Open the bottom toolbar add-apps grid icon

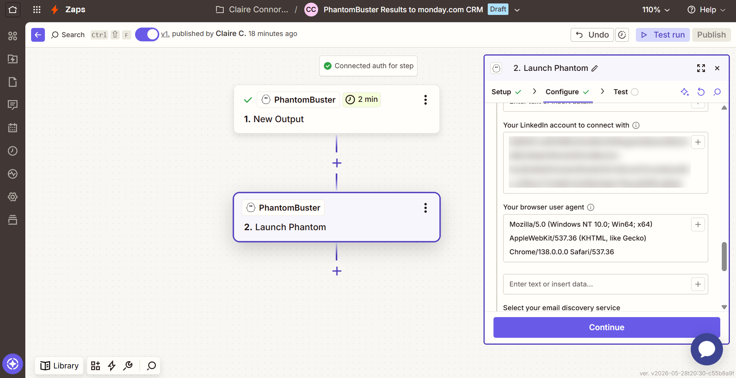[x=96, y=366]
